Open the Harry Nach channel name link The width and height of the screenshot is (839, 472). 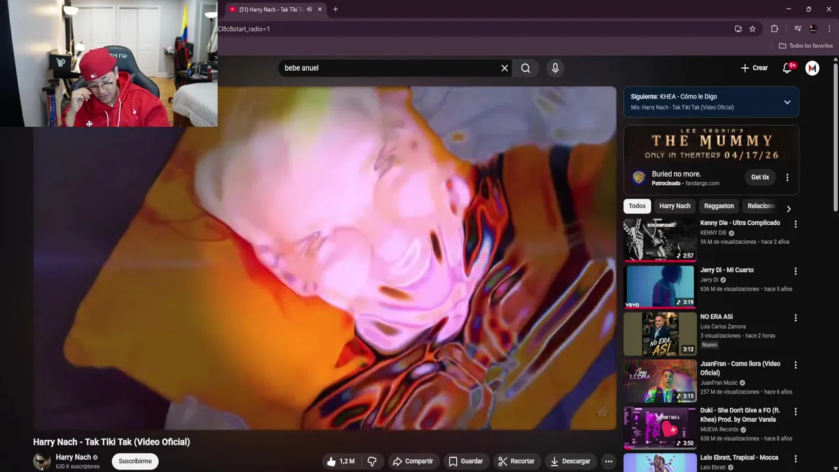pos(73,458)
